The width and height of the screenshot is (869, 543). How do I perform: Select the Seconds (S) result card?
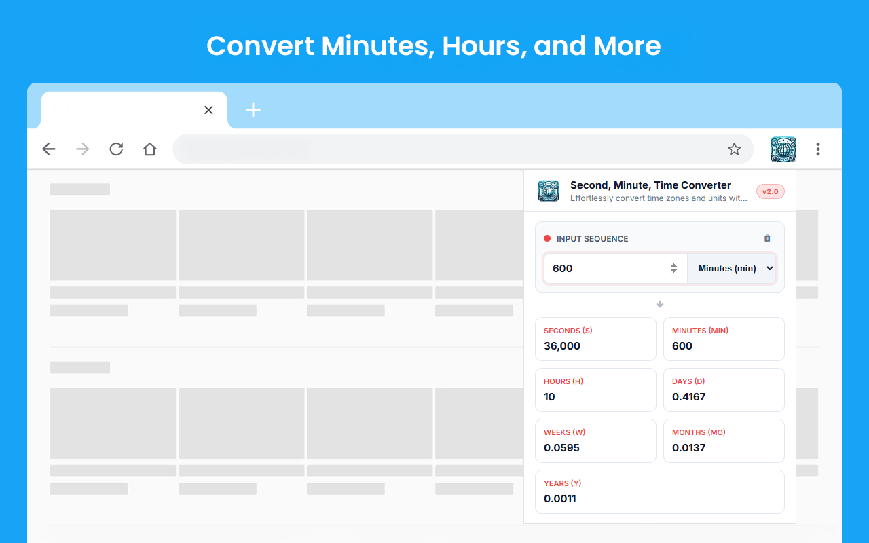pos(595,339)
